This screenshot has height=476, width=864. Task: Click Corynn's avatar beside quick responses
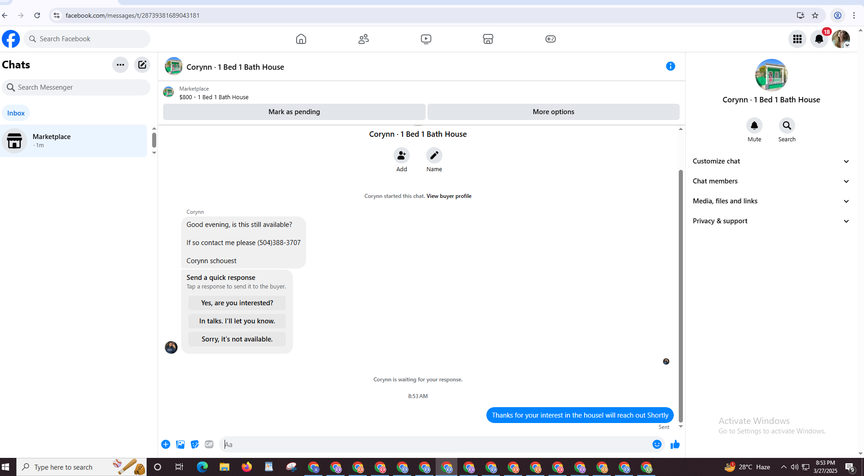pos(171,347)
